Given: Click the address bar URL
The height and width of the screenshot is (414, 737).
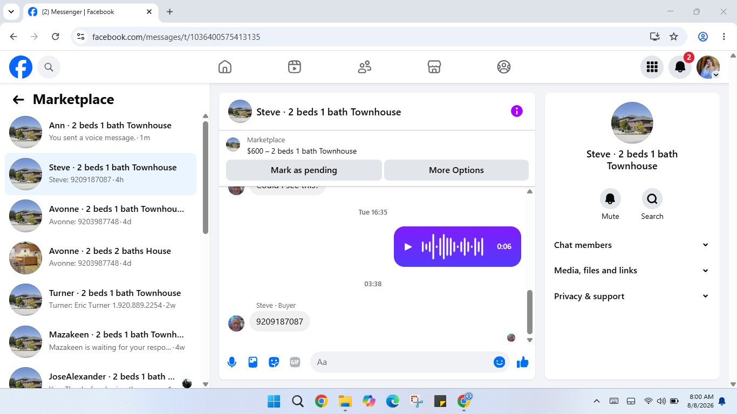Looking at the screenshot, I should click(x=176, y=37).
